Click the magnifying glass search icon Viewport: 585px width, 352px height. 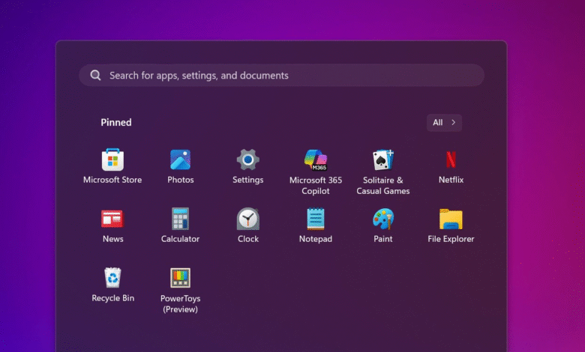point(95,75)
